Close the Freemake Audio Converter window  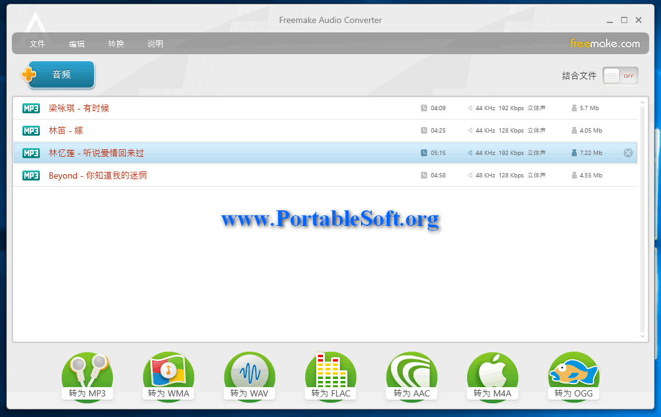[x=639, y=20]
